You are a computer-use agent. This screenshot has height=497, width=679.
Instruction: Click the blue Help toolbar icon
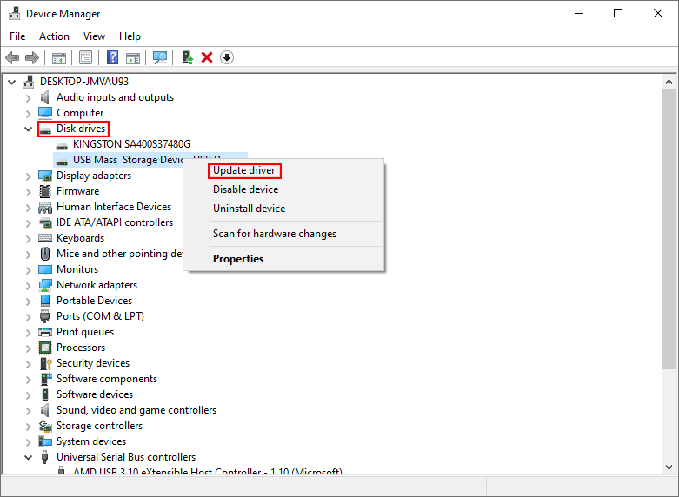pyautogui.click(x=113, y=57)
